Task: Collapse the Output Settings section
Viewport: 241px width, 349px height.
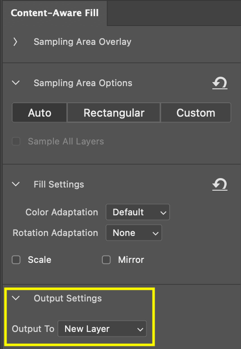Action: (16, 298)
